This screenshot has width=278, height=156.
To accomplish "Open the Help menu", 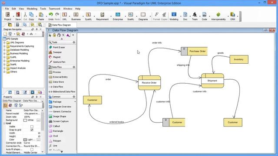I will [x=78, y=9].
